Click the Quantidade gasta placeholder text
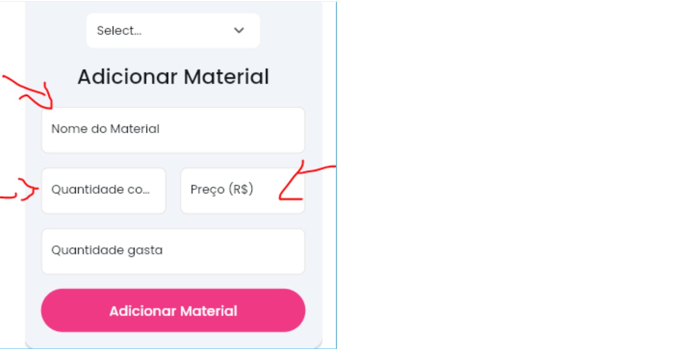Viewport: 680px width, 349px height. 107,250
